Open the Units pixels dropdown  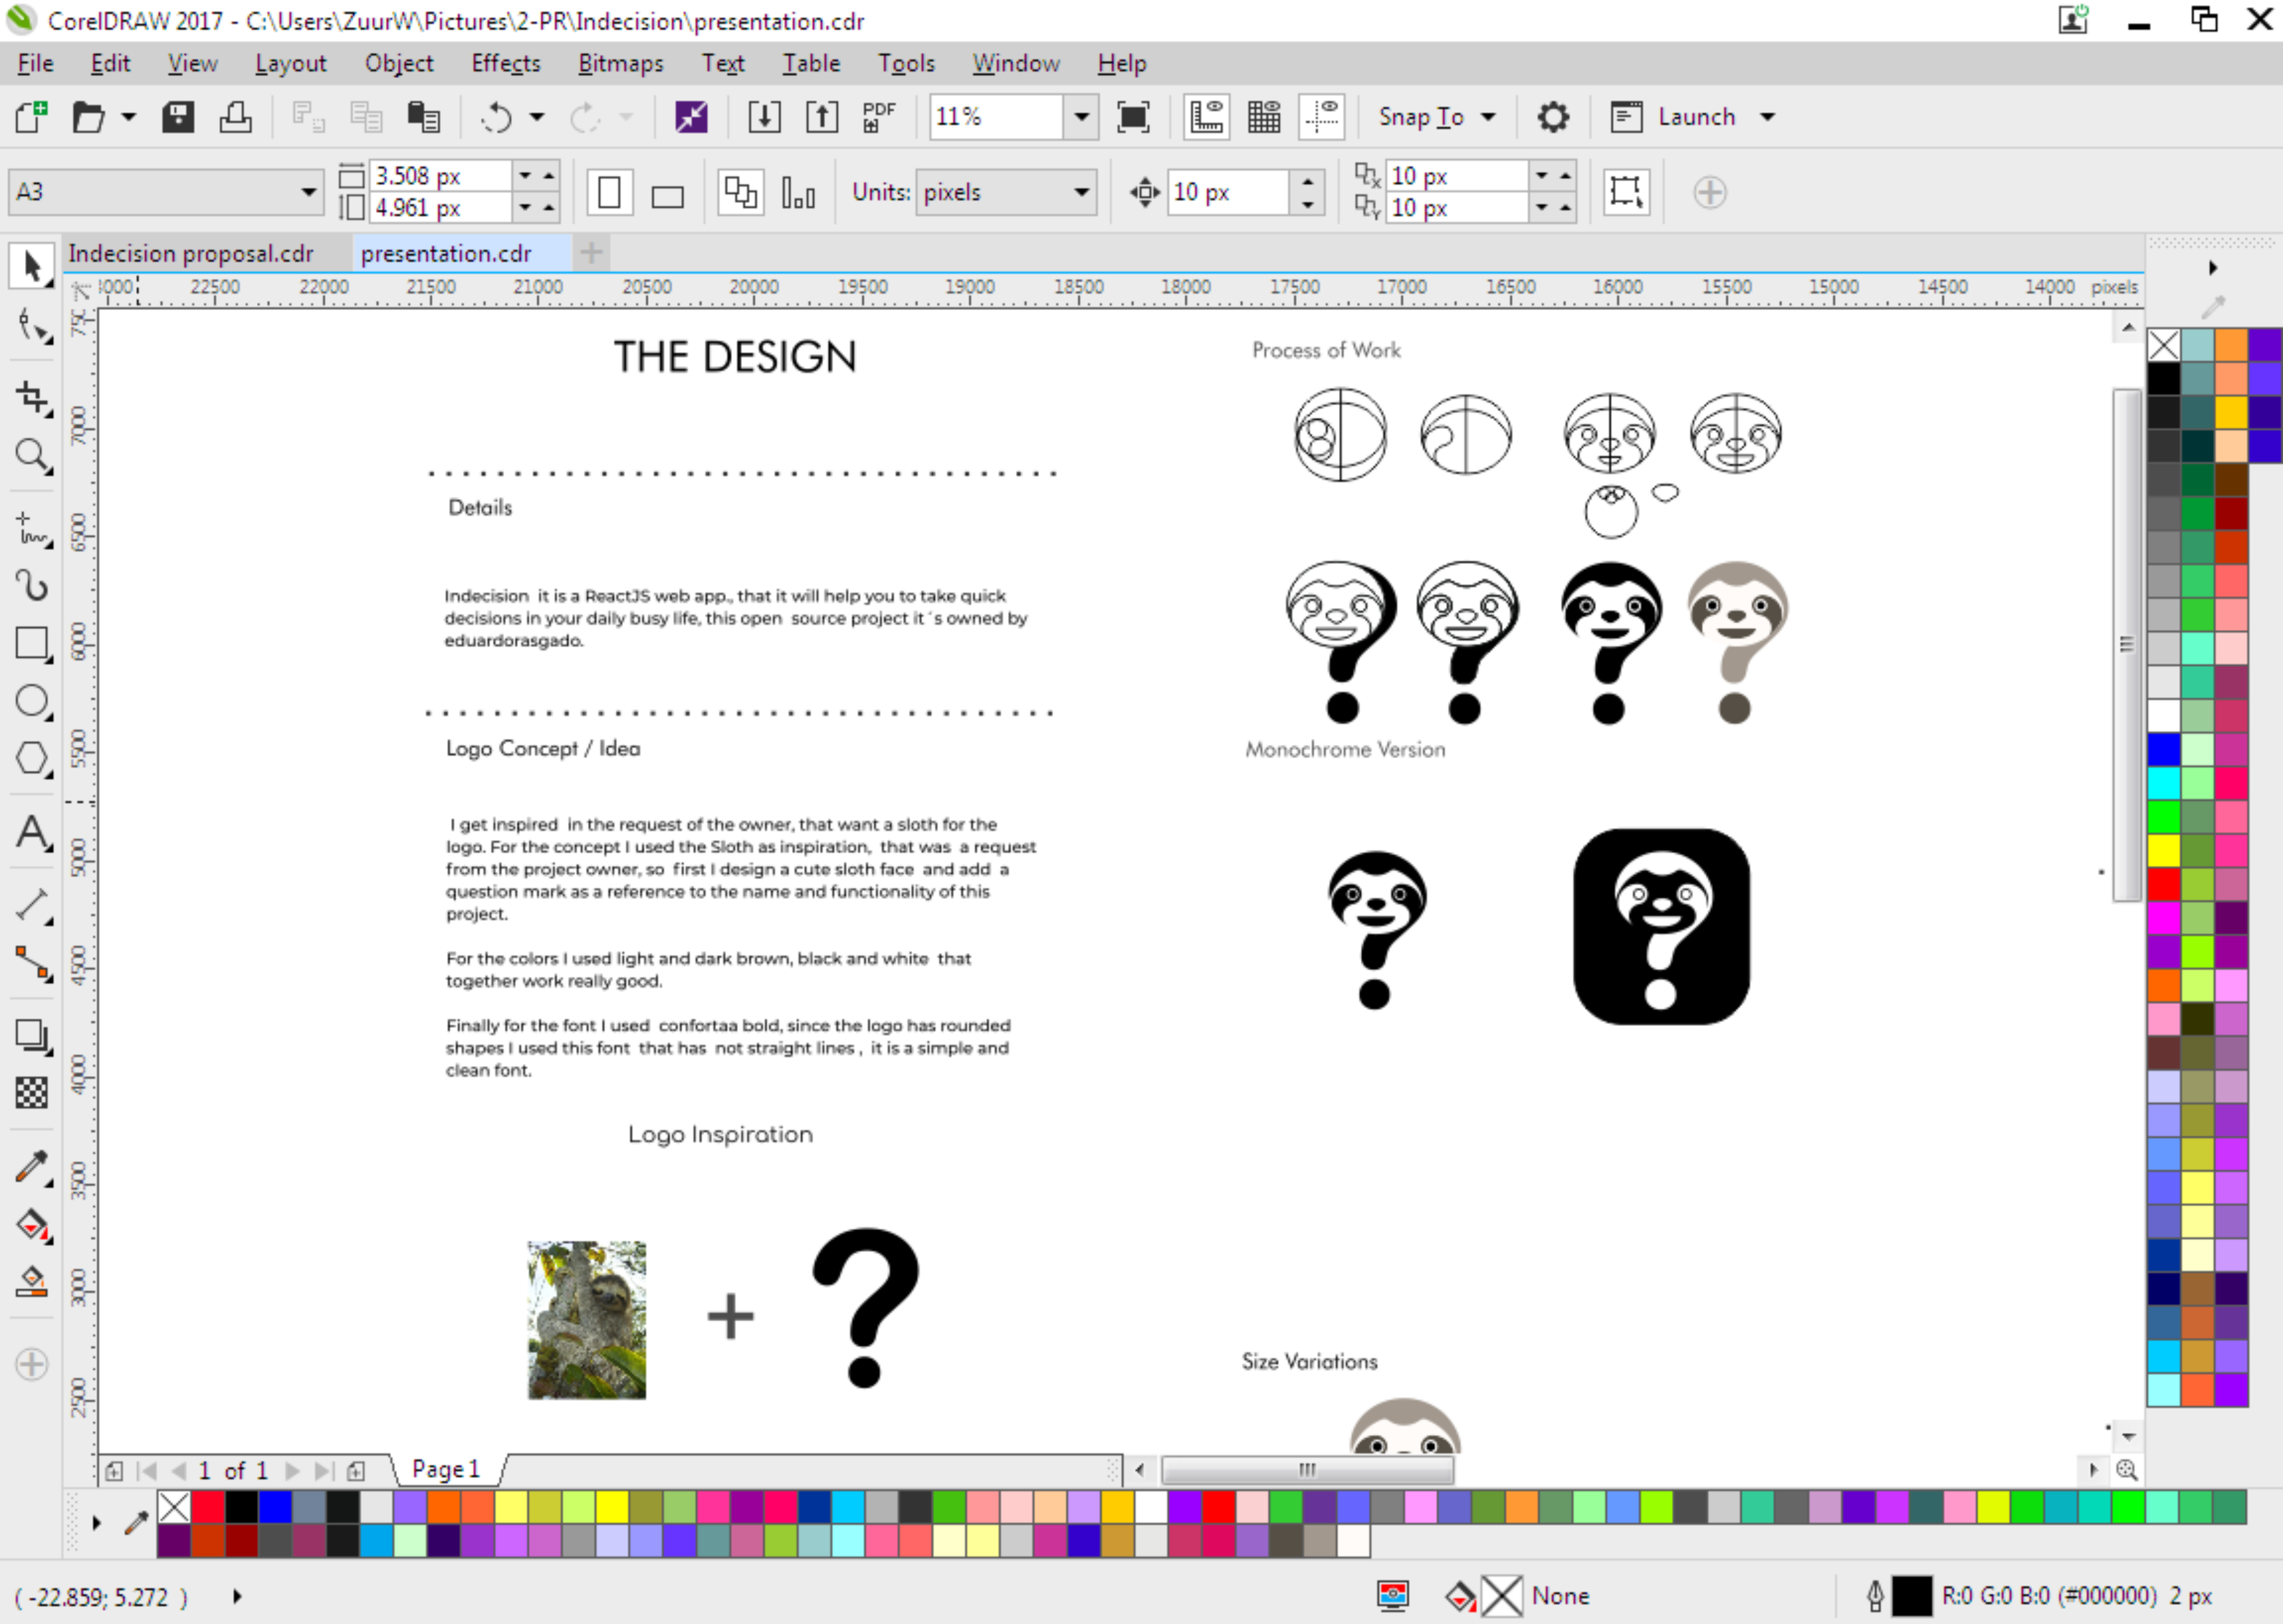1081,192
